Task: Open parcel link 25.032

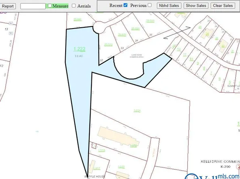Action: coord(108,45)
